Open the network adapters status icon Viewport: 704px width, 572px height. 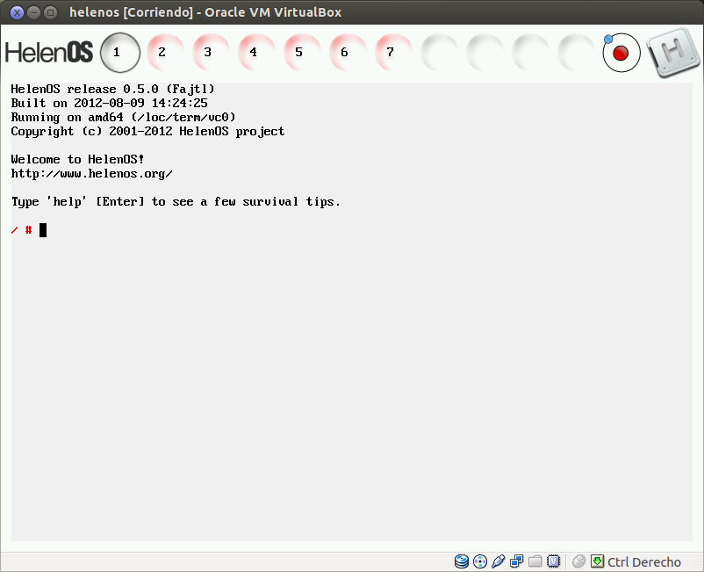(516, 561)
